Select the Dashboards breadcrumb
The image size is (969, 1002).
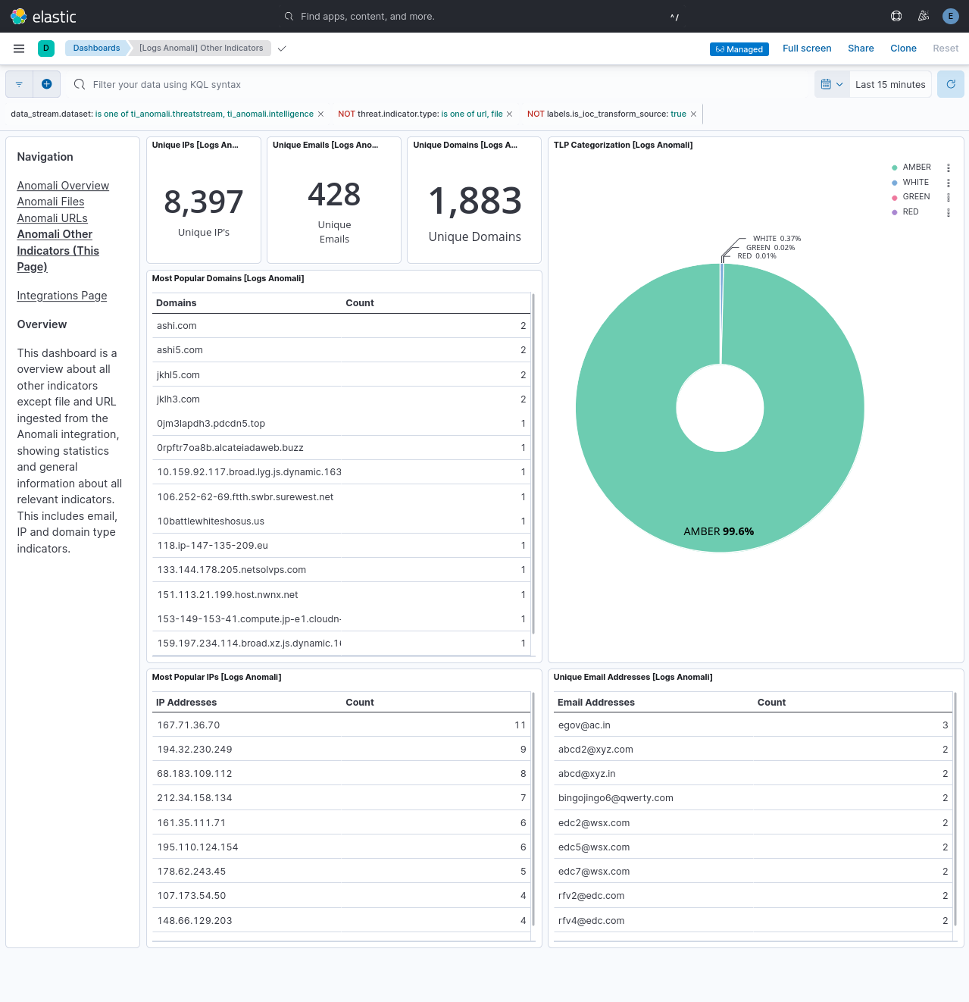[96, 48]
